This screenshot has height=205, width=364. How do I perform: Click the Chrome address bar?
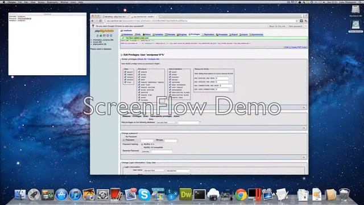click(201, 21)
